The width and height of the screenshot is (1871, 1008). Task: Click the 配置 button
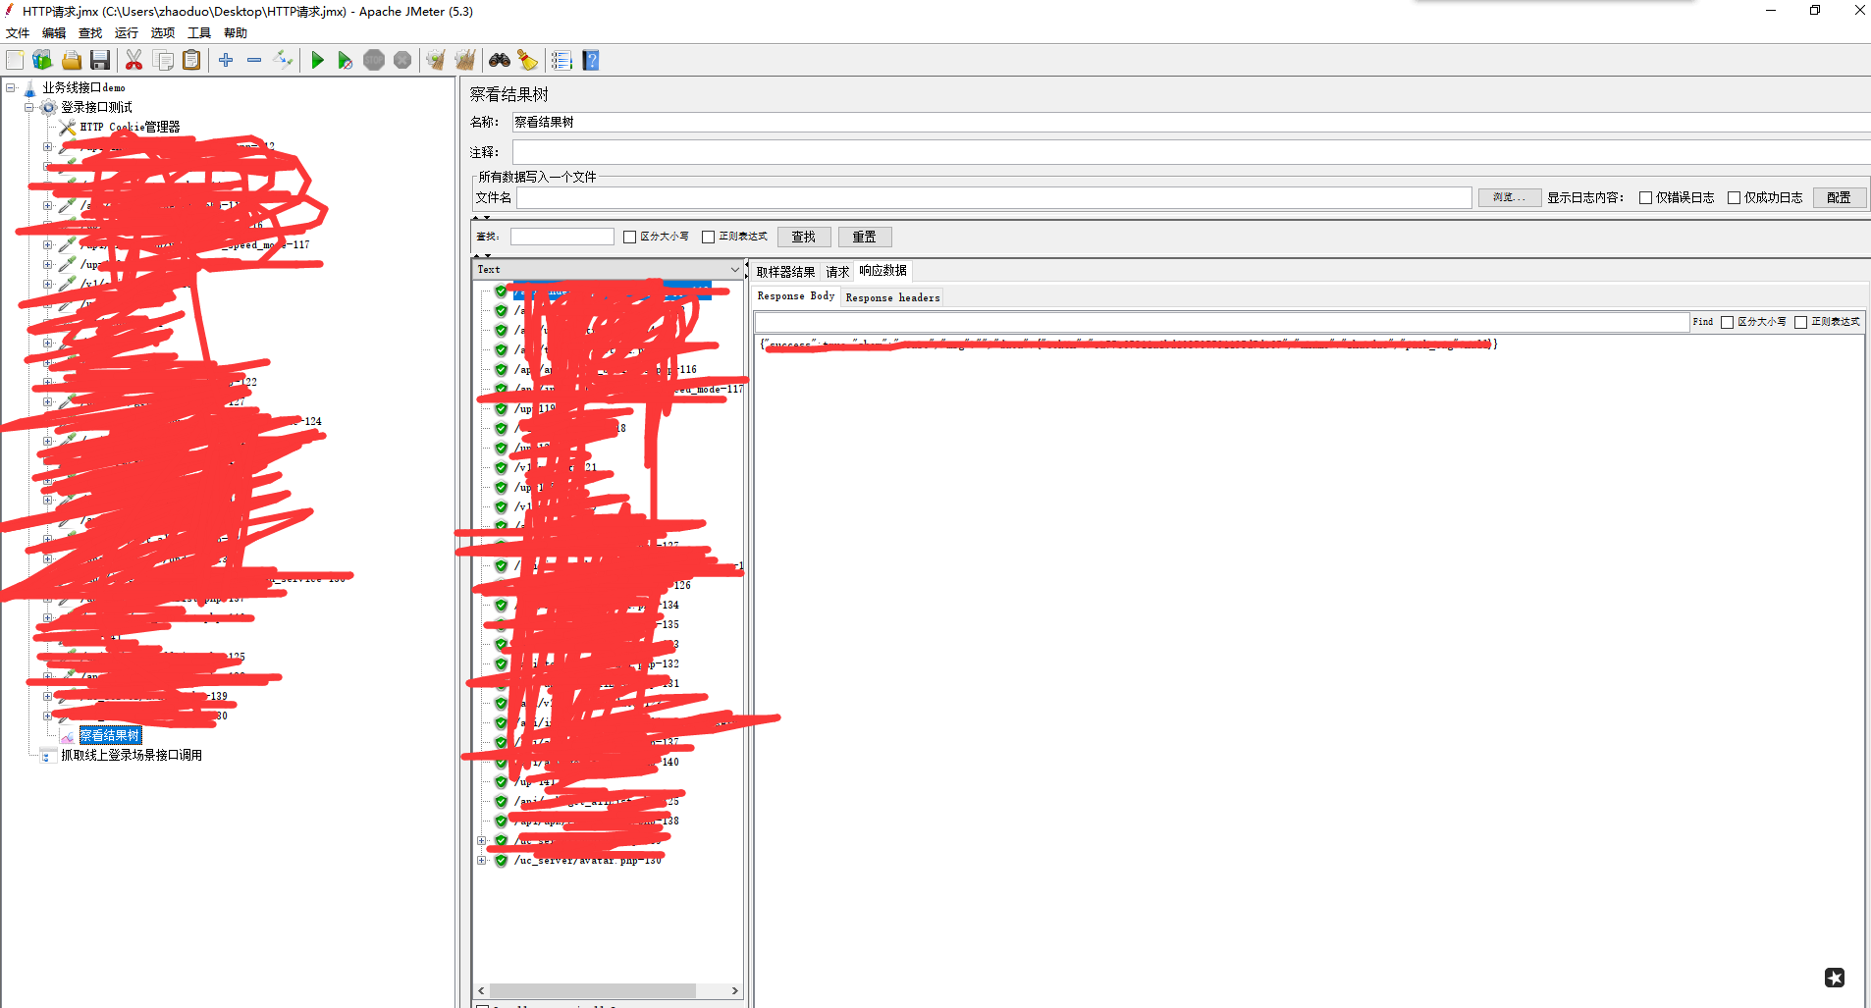(1839, 198)
